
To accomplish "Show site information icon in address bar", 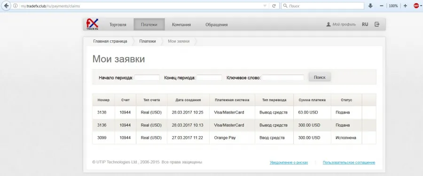I will tap(16, 6).
